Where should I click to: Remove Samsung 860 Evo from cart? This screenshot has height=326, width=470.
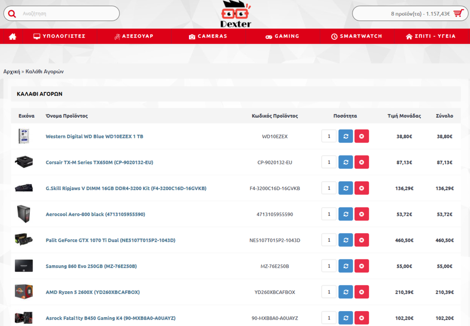pos(361,266)
